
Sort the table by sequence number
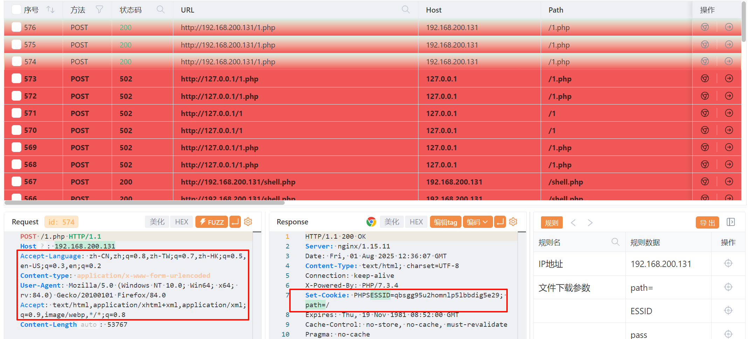pos(50,10)
